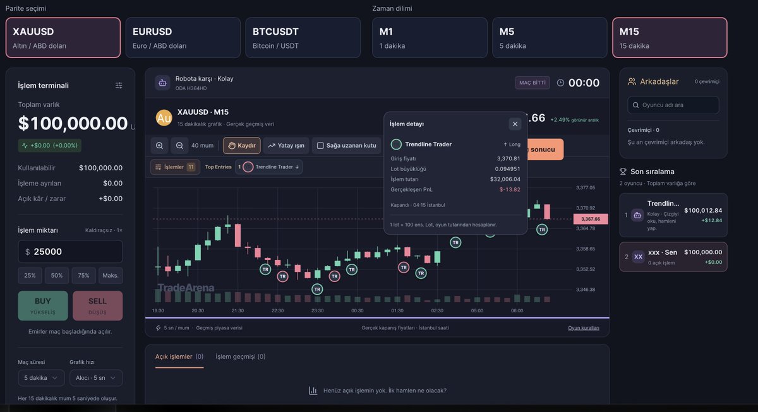Click the robot icon beside Robota karşı
This screenshot has height=412, width=758.
click(162, 82)
